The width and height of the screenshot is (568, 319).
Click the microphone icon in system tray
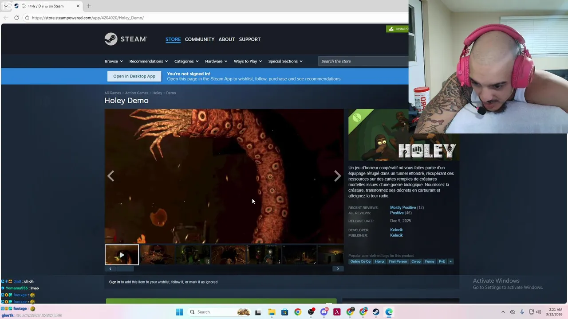pos(522,312)
